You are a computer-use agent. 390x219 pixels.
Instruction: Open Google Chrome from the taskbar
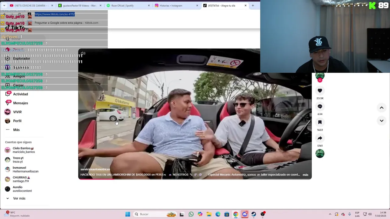236,214
